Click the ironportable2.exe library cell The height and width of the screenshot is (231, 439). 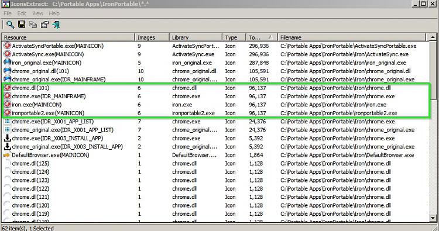tap(194, 113)
